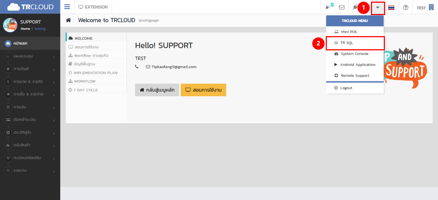Click the แผงควบคุม monitor icon
Image resolution: width=438 pixels, height=200 pixels.
(x=8, y=56)
